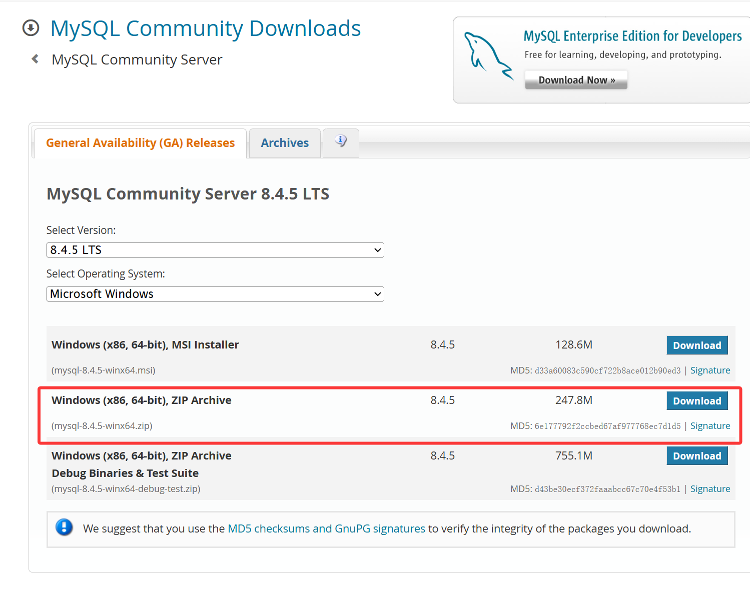Select the General Availability (GA) Releases tab

140,143
